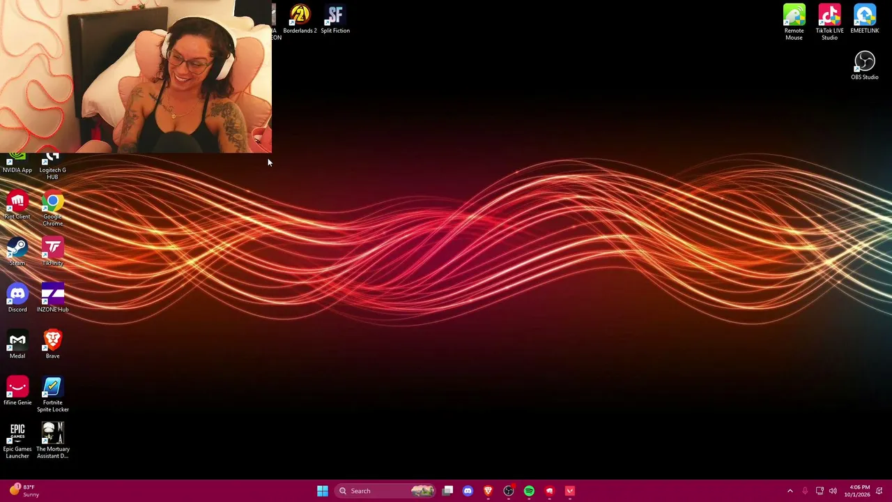Open the Medal desktop shortcut
The image size is (892, 502).
tap(17, 345)
